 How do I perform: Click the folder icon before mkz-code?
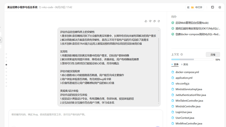click(x=40, y=7)
